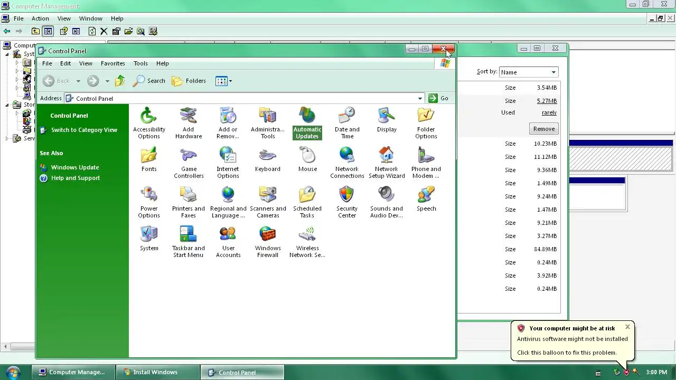The image size is (676, 380).
Task: Close the security warning balloon
Action: pos(627,327)
